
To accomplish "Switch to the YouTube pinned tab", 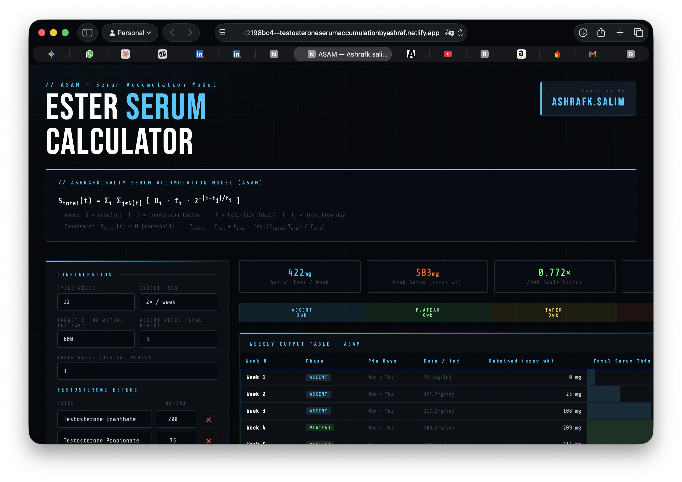I will [x=448, y=54].
